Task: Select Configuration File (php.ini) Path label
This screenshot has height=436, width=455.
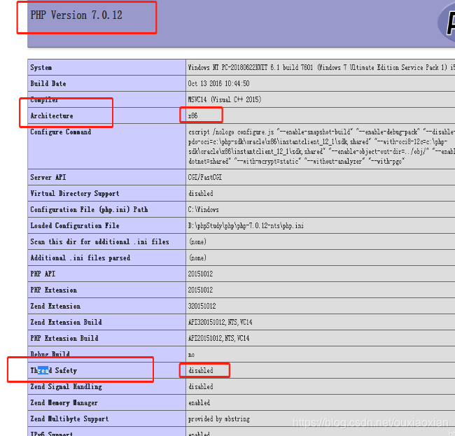Action: [x=89, y=209]
